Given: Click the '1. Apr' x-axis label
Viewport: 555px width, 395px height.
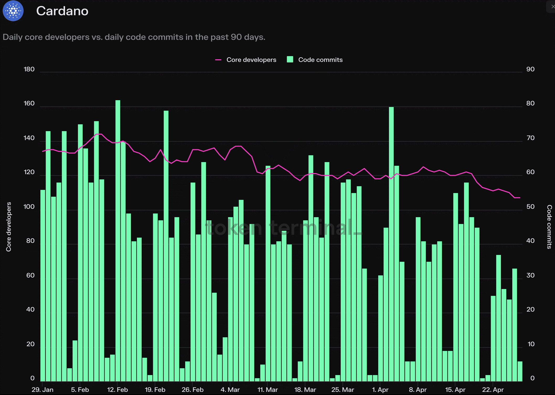Looking at the screenshot, I should point(380,389).
